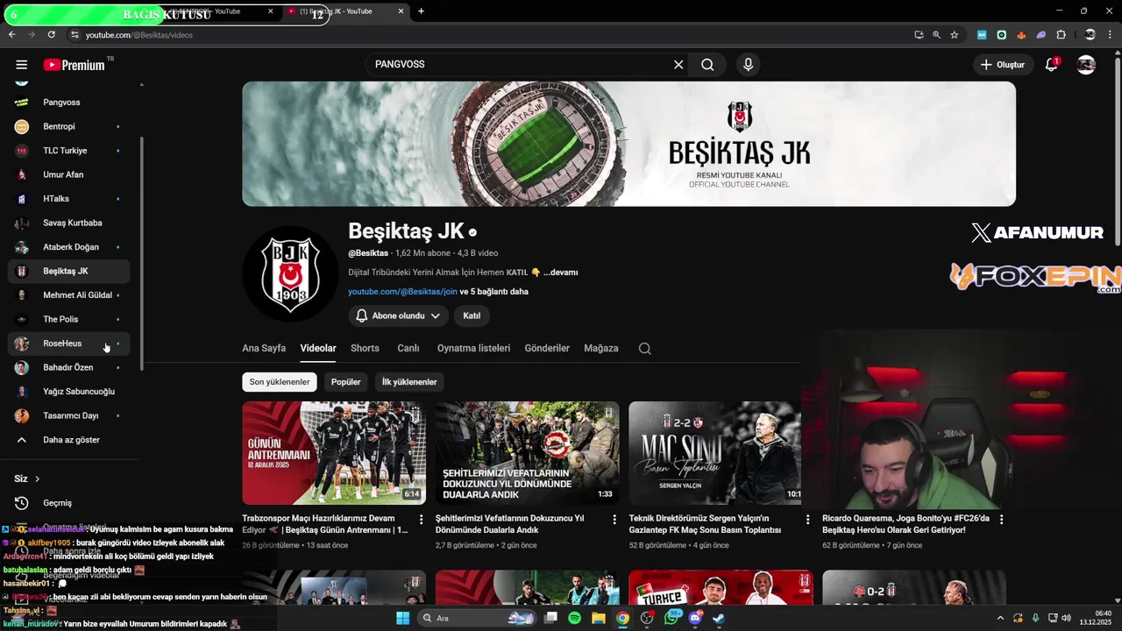Start voice search with the microphone
This screenshot has height=631, width=1122.
pos(748,65)
